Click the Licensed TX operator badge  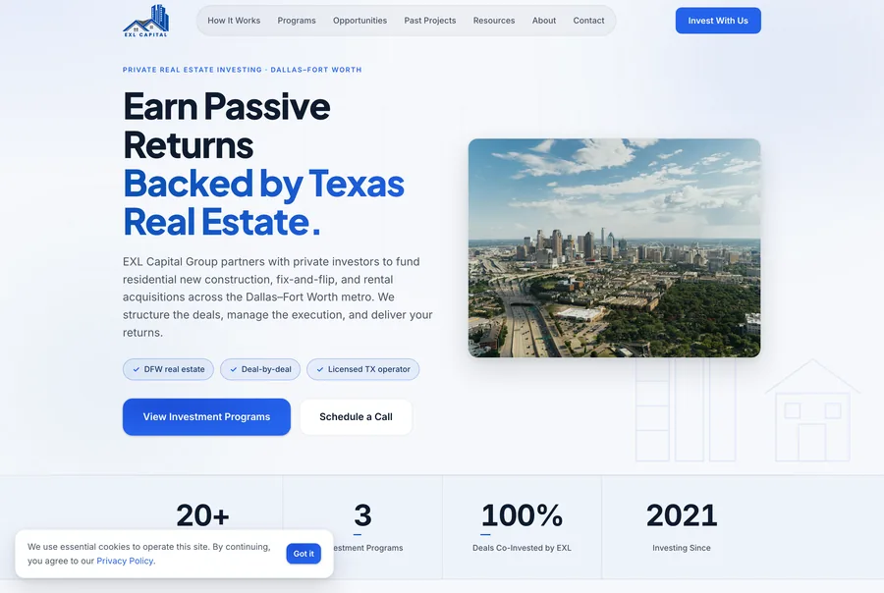click(363, 369)
